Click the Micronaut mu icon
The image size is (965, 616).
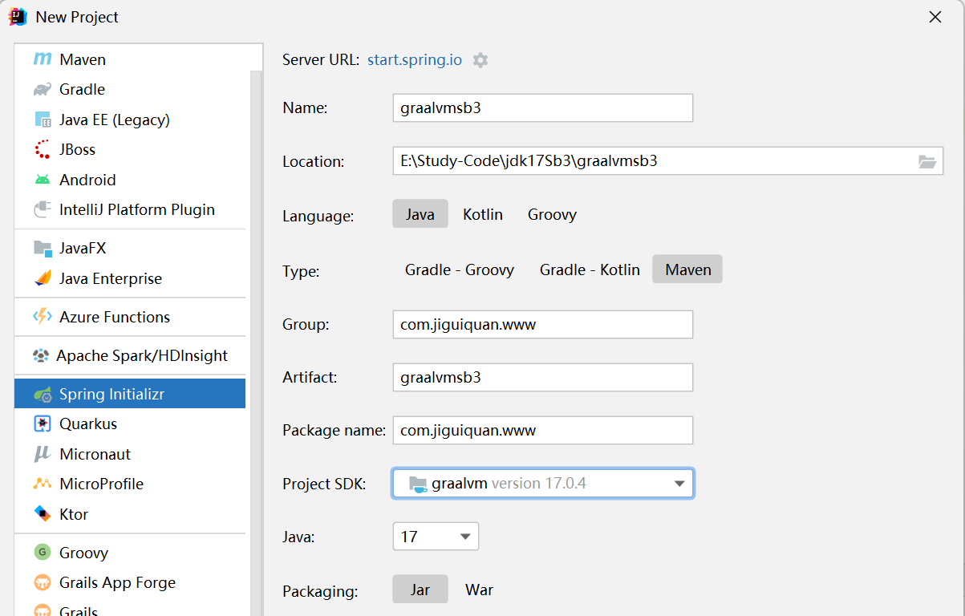point(43,454)
